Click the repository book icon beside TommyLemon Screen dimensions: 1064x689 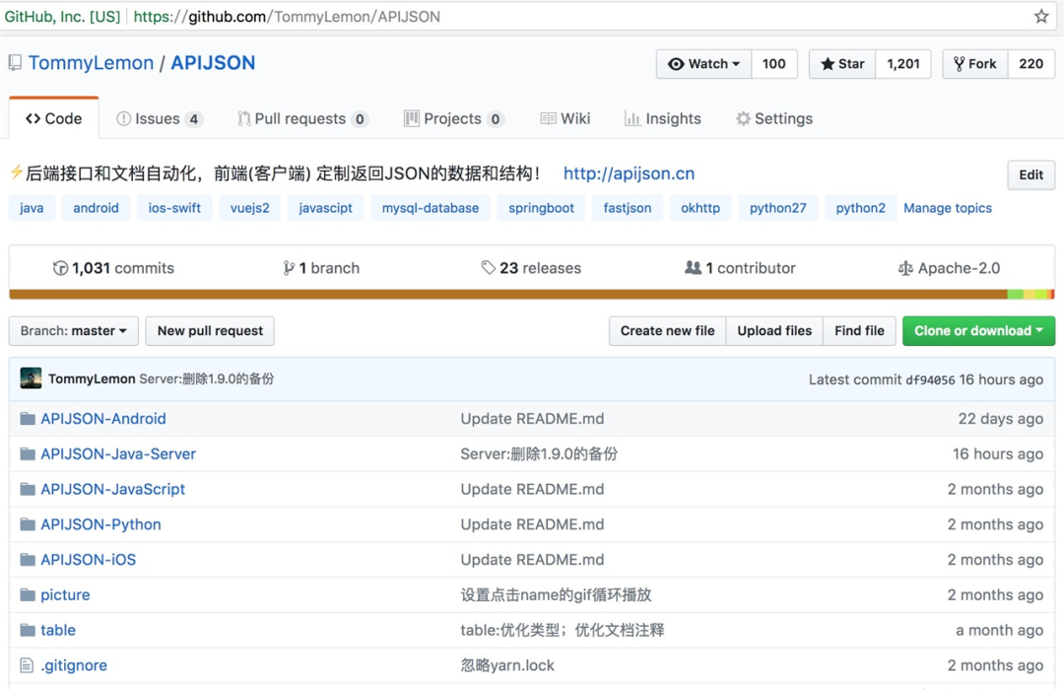pos(15,63)
